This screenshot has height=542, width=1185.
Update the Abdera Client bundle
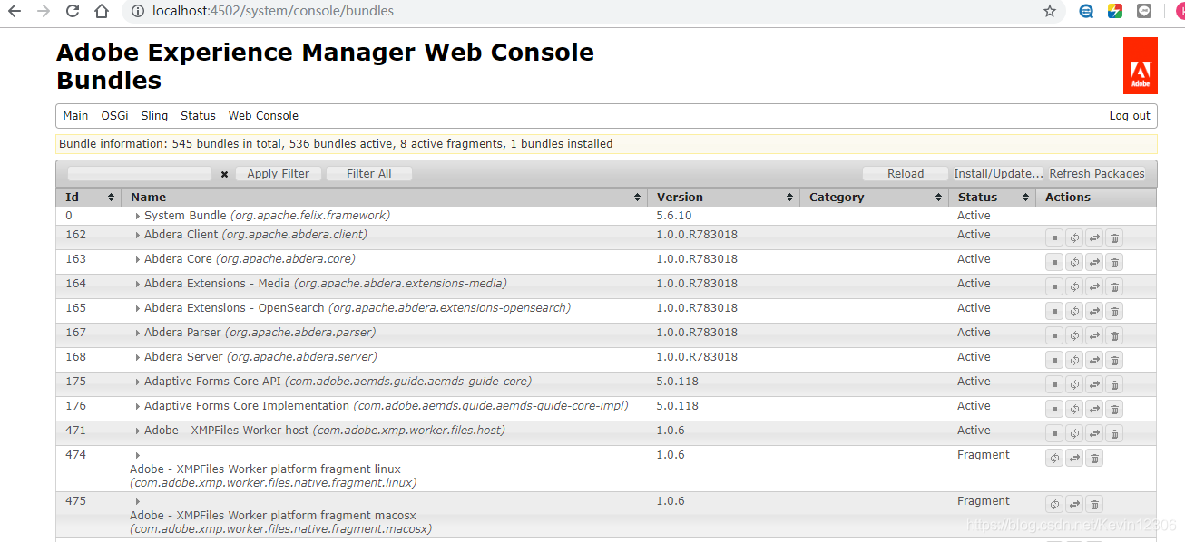pos(1094,237)
